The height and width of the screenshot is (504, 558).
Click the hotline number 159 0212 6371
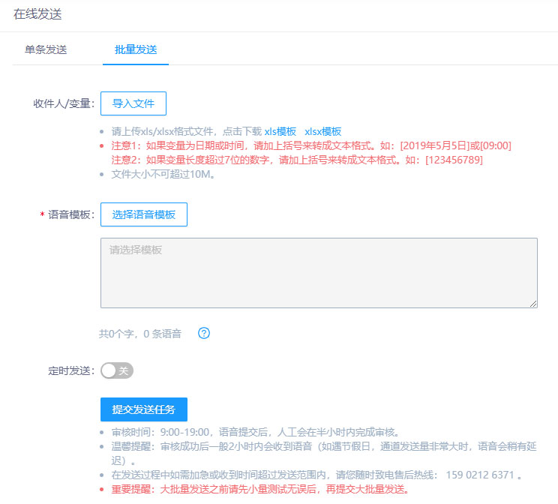click(481, 475)
